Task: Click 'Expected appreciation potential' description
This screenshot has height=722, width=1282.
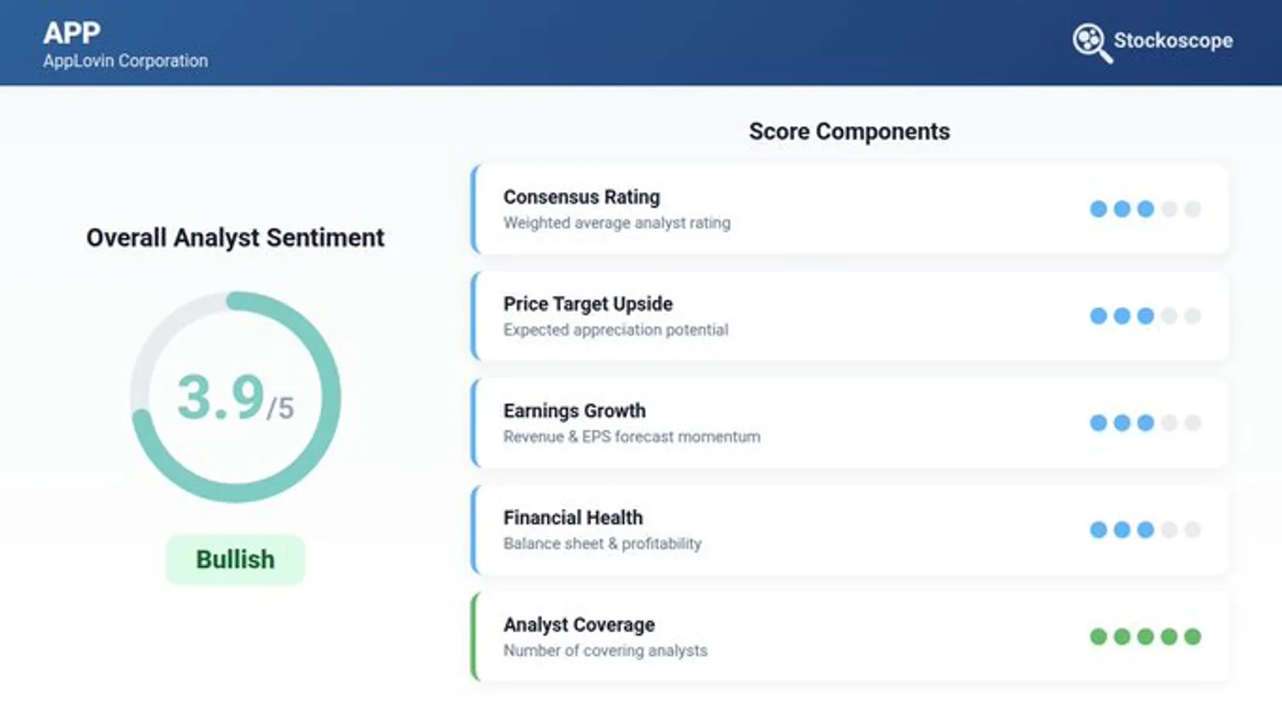Action: coord(615,330)
